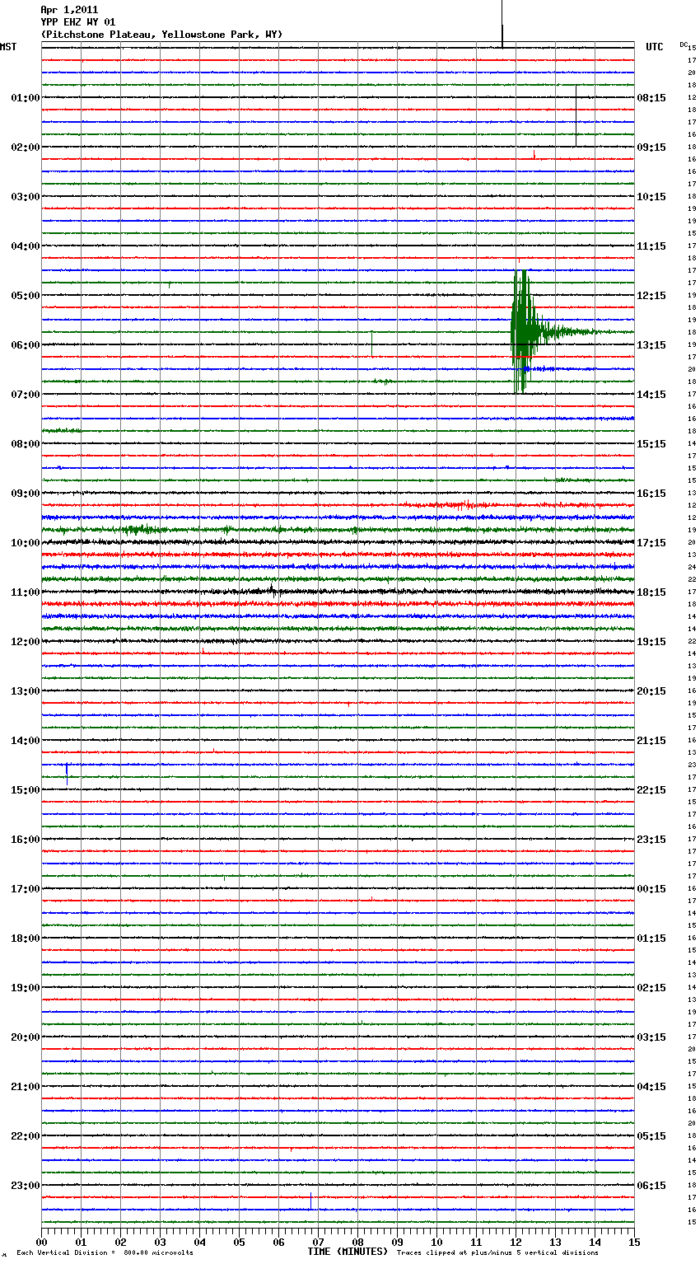Click the "15" minute tick label
700x1264 pixels.
click(x=633, y=1242)
